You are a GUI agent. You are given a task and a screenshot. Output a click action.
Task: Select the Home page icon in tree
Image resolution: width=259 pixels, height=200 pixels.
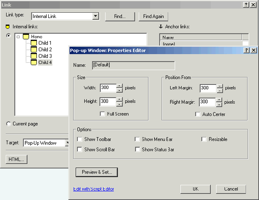26,36
